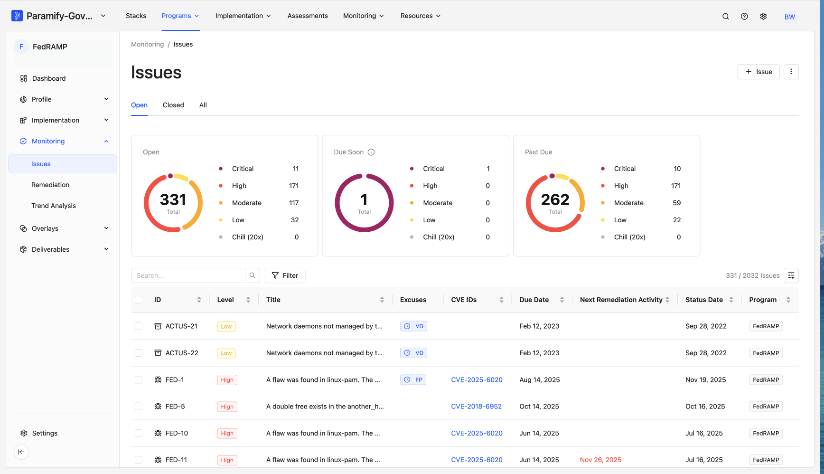The width and height of the screenshot is (824, 474).
Task: Open the CVE-2018-6952 link
Action: 476,407
